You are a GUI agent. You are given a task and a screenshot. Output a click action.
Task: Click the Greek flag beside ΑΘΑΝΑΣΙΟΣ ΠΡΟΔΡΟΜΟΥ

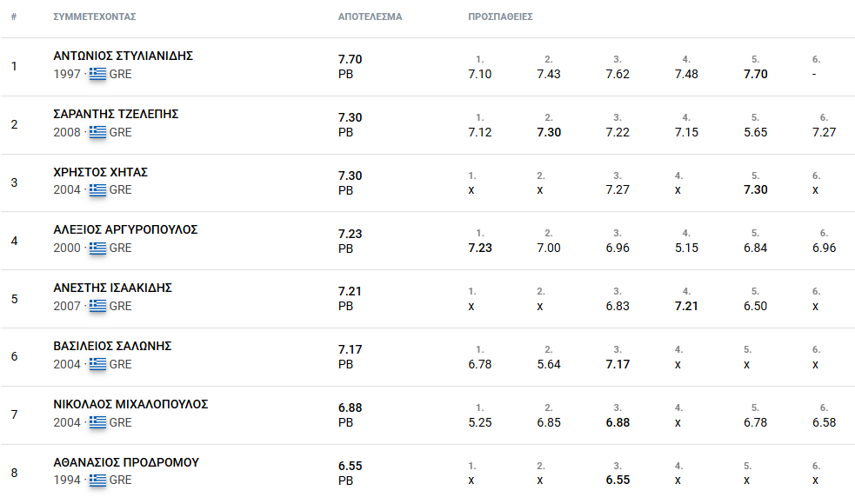pyautogui.click(x=97, y=480)
